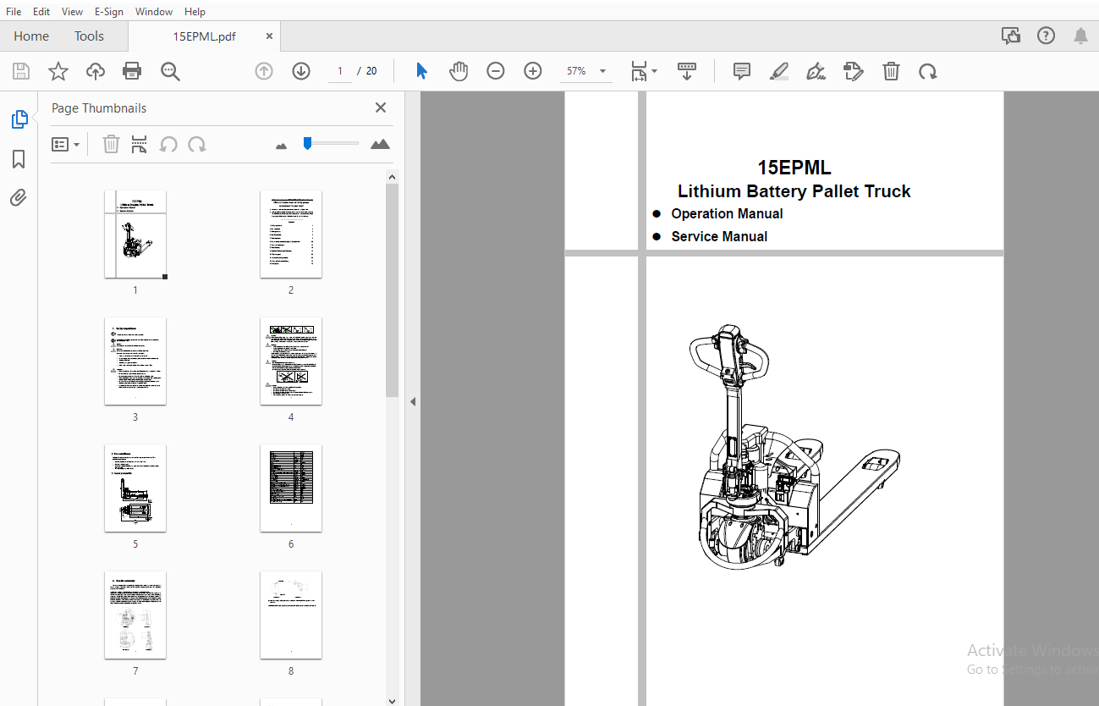
Task: Expand the fit page dropdown arrow
Action: coord(655,72)
